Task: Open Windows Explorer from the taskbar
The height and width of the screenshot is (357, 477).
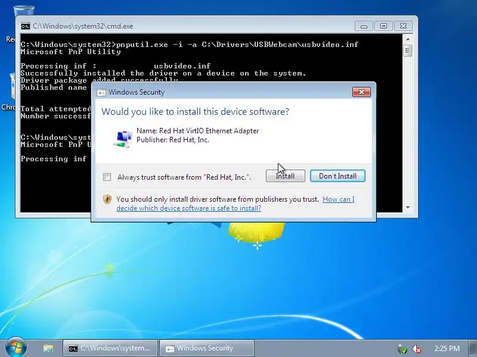Action: click(48, 348)
